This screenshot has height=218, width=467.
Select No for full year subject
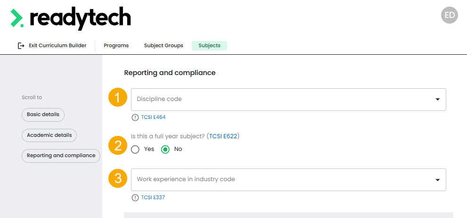165,149
